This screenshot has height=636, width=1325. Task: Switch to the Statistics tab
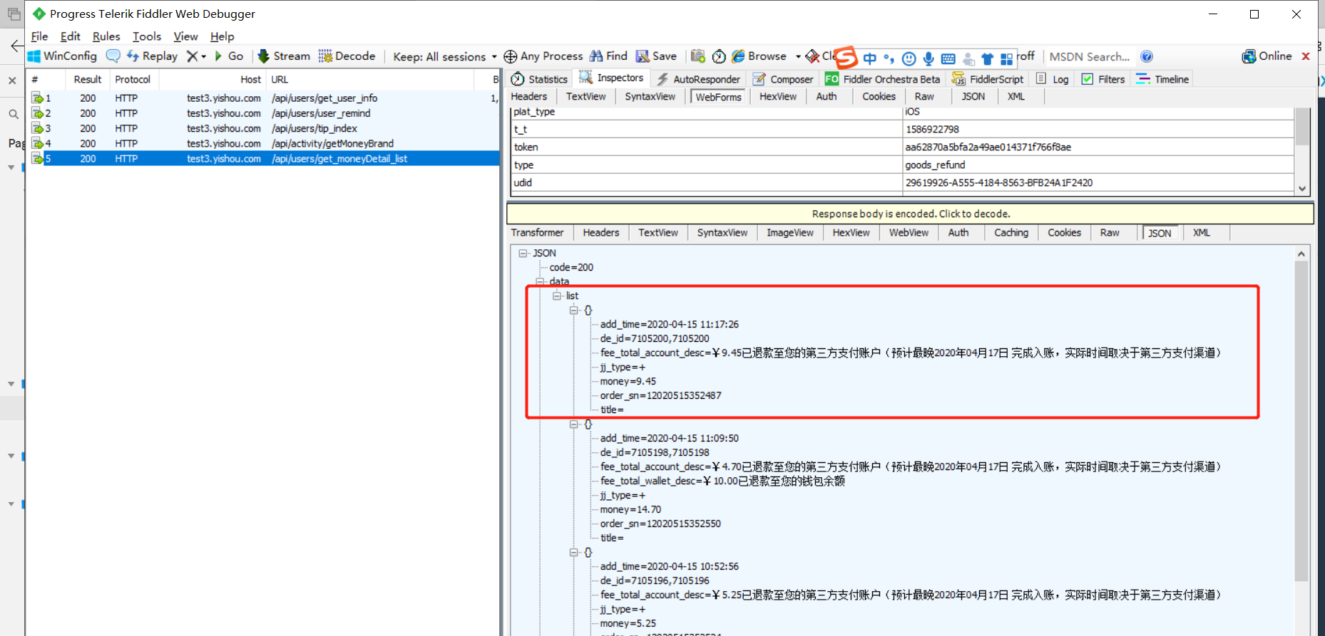pyautogui.click(x=540, y=79)
